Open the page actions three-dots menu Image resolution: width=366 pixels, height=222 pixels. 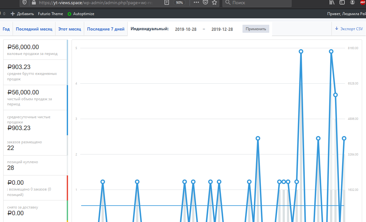tap(196, 2)
